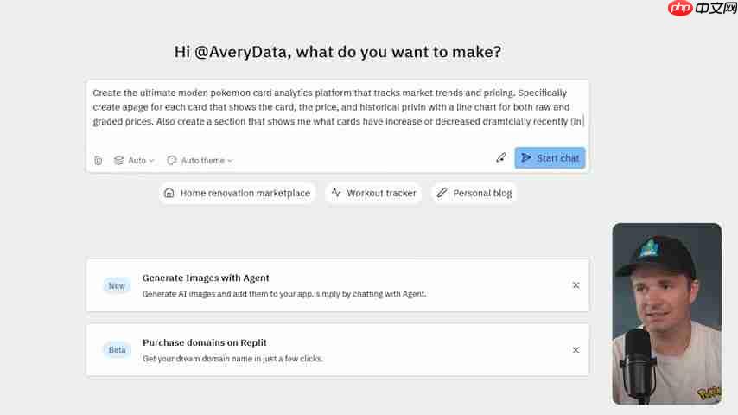This screenshot has width=738, height=415.
Task: Start the chat with Start chat button
Action: click(x=550, y=158)
